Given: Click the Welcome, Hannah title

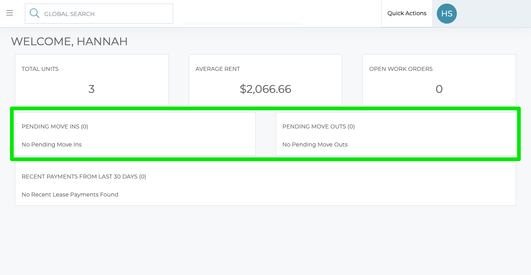Looking at the screenshot, I should point(69,41).
